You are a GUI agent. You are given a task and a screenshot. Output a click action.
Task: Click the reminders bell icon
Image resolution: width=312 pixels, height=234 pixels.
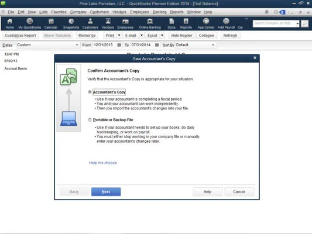tap(266, 12)
